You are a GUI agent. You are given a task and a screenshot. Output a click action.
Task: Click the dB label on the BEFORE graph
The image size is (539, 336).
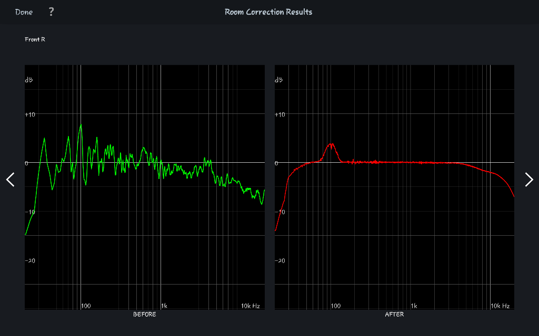(x=28, y=80)
